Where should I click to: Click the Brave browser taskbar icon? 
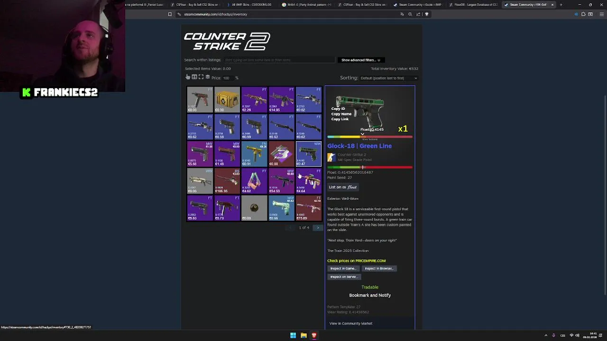coord(314,335)
